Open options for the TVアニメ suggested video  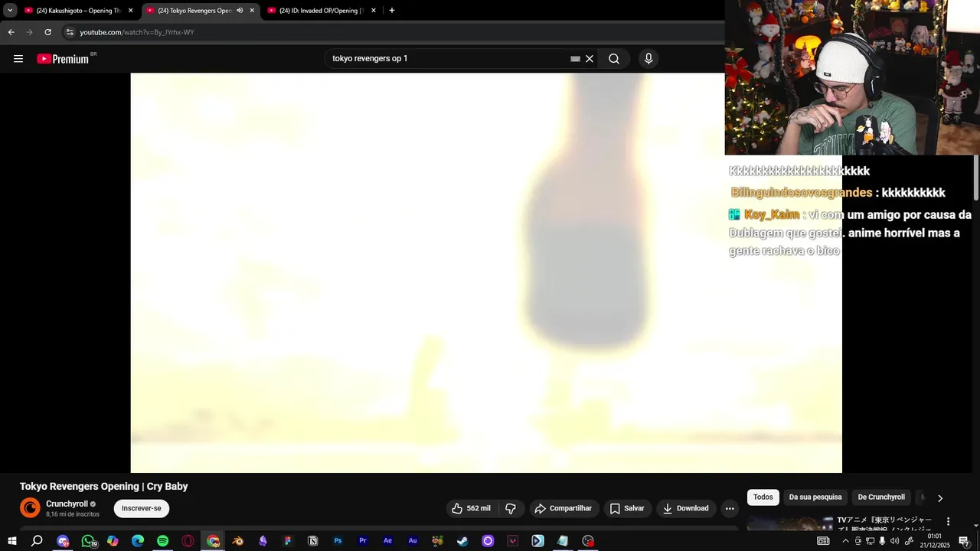[948, 521]
